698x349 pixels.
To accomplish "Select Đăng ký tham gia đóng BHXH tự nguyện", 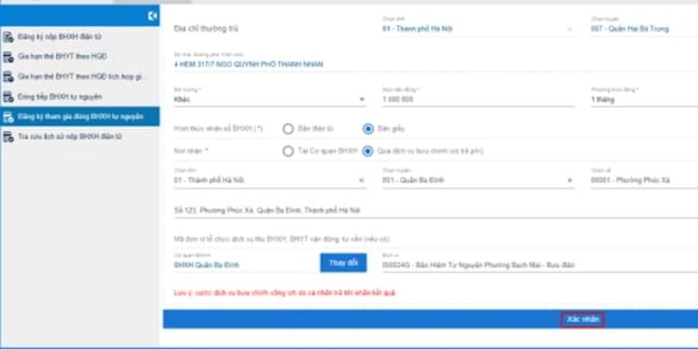I will click(x=80, y=116).
